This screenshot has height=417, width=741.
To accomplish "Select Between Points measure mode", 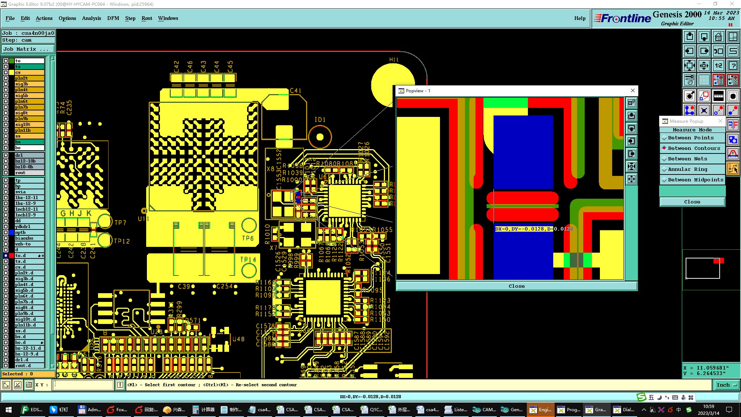I will 690,138.
